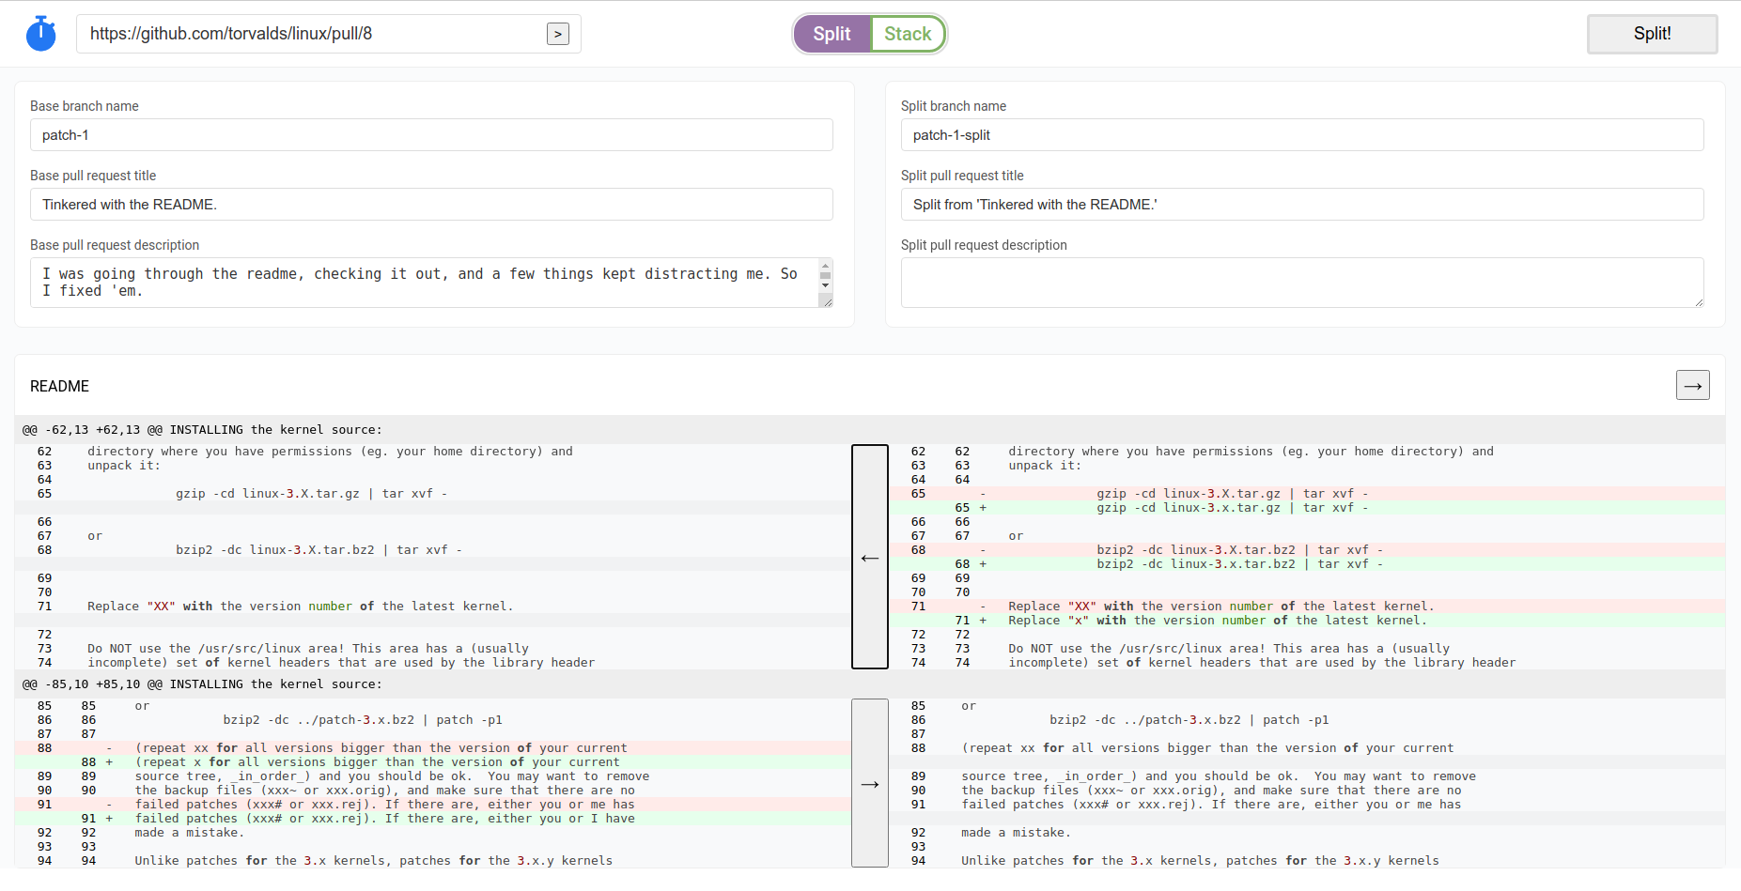Click added line '(repeat x for all versions'
This screenshot has width=1741, height=891.
(x=433, y=762)
